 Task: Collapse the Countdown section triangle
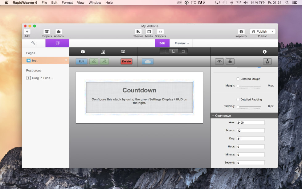[x=213, y=116]
